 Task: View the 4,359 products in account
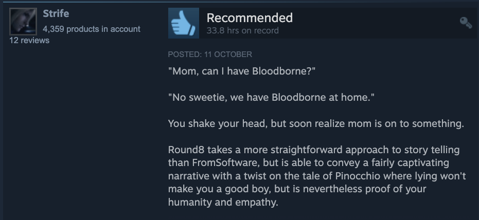pyautogui.click(x=92, y=29)
